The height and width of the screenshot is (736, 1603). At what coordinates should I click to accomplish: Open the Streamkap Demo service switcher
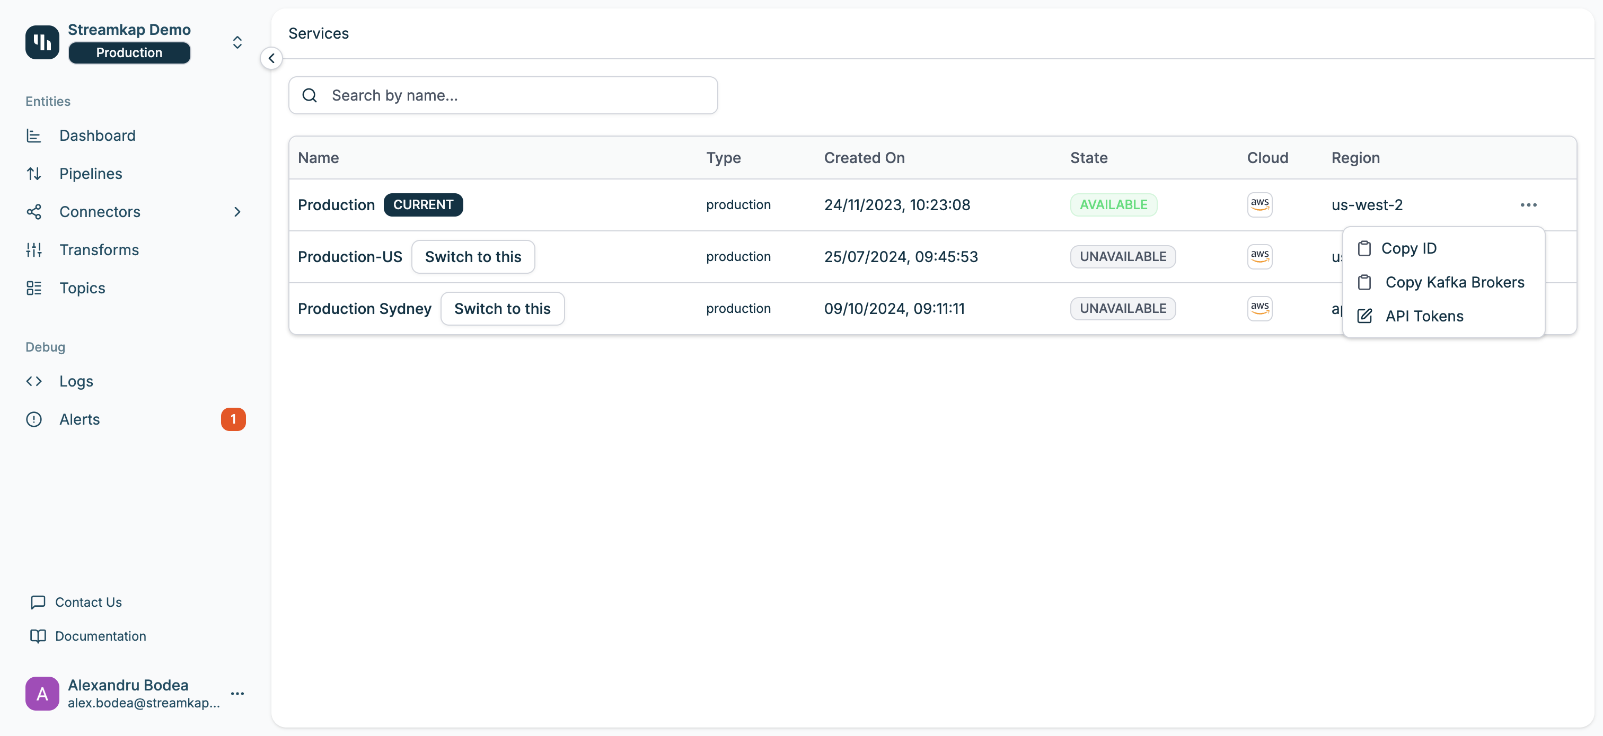coord(237,42)
